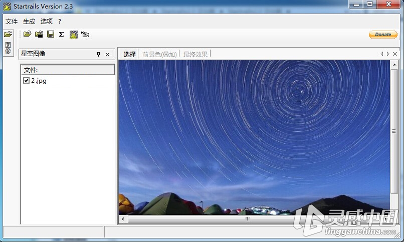Close the 星空图像 panel
The height and width of the screenshot is (242, 404).
(107, 54)
